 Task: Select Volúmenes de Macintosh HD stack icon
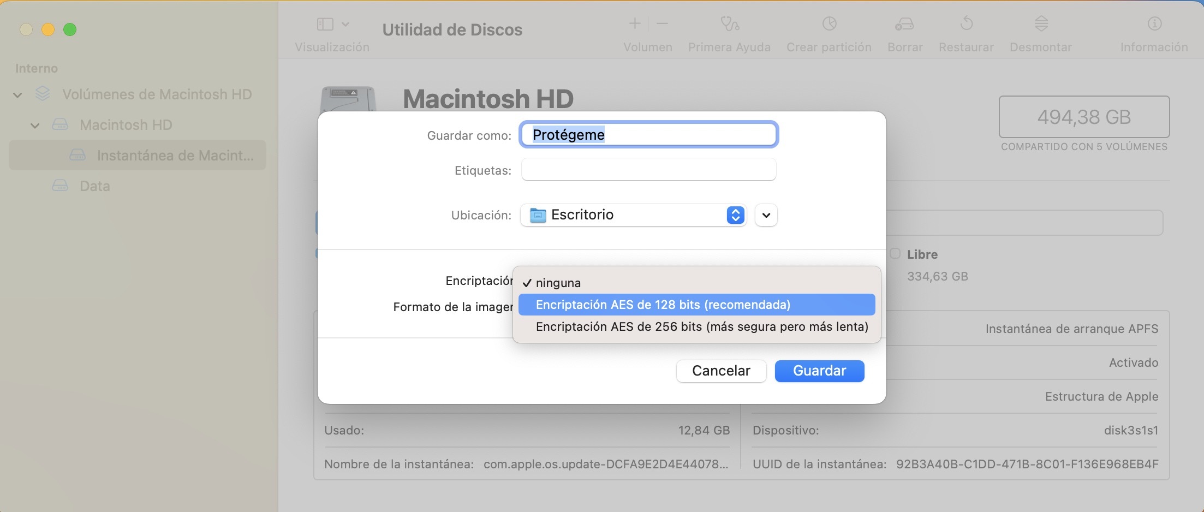coord(43,94)
